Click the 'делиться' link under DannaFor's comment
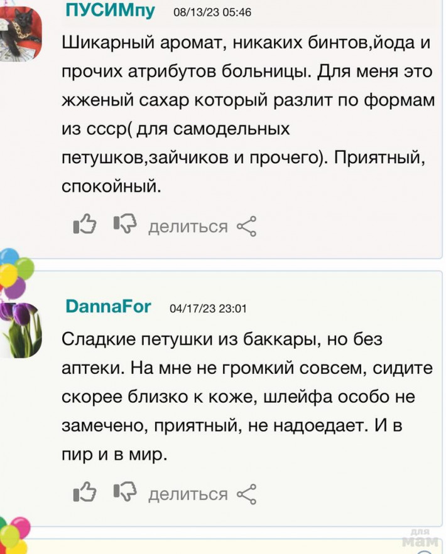 (188, 494)
